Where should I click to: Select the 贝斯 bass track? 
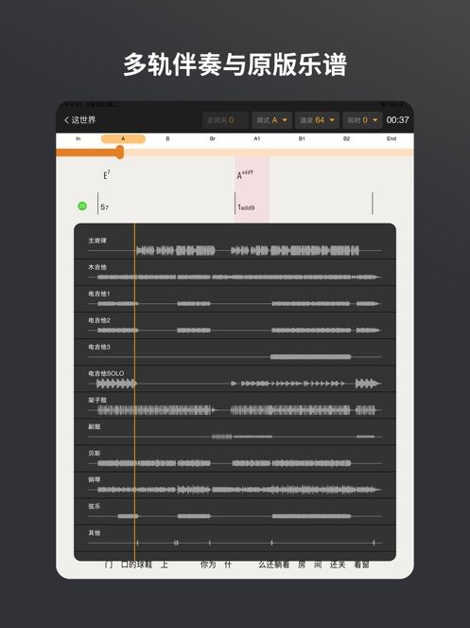pos(235,458)
